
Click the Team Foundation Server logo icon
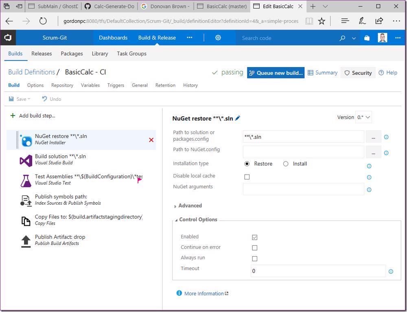(8, 38)
